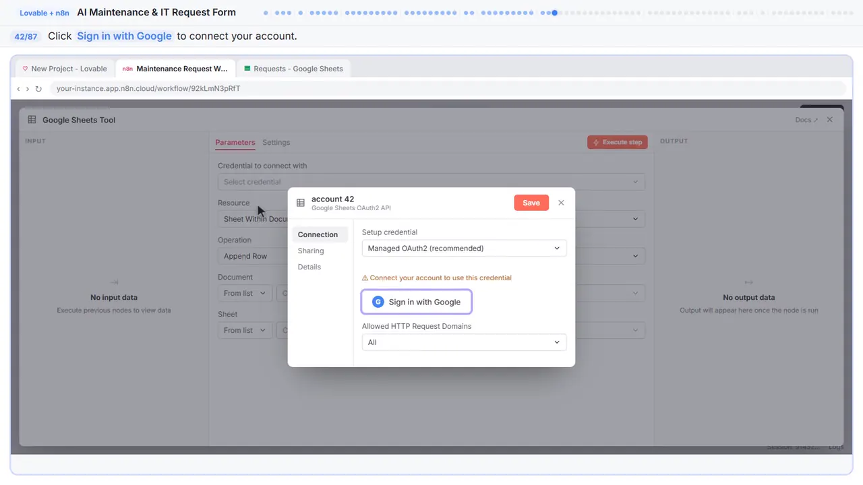Viewport: 863px width, 485px height.
Task: Save the account 42 credential
Action: pos(531,203)
